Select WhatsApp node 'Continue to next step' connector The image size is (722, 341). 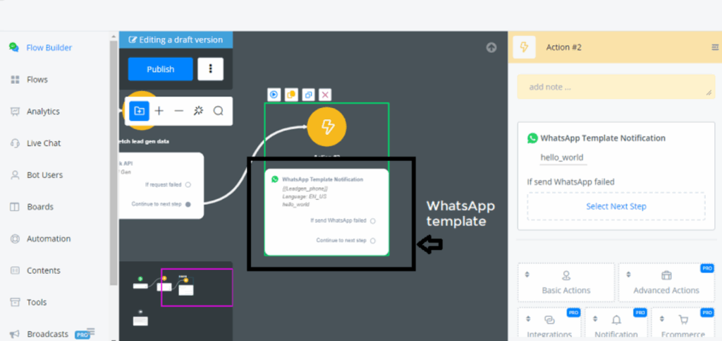(373, 241)
